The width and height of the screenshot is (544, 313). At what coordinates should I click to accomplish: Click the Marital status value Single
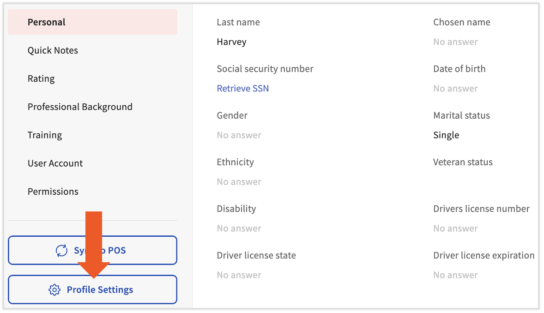(446, 135)
